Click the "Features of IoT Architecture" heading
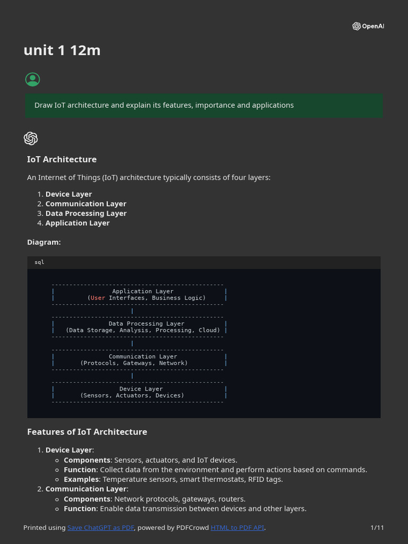Screen dimensions: 408x544 pos(87,432)
